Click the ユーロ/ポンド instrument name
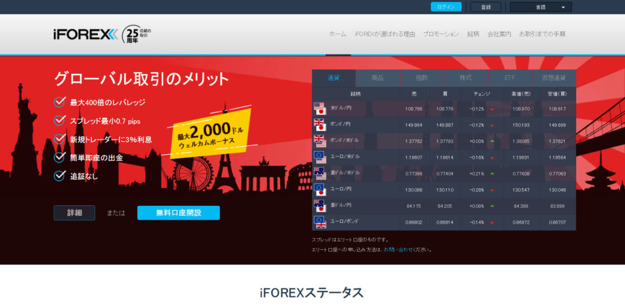Screen dimensions: 625x308 tap(345, 221)
